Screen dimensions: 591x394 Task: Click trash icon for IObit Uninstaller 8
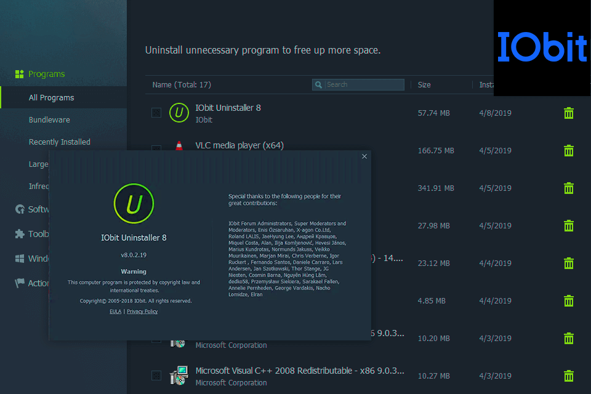click(568, 113)
